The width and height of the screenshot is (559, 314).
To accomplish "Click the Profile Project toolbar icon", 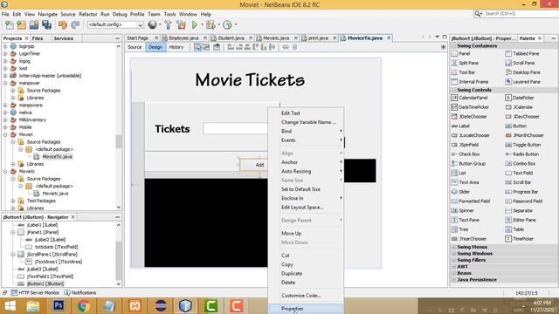I will (227, 25).
